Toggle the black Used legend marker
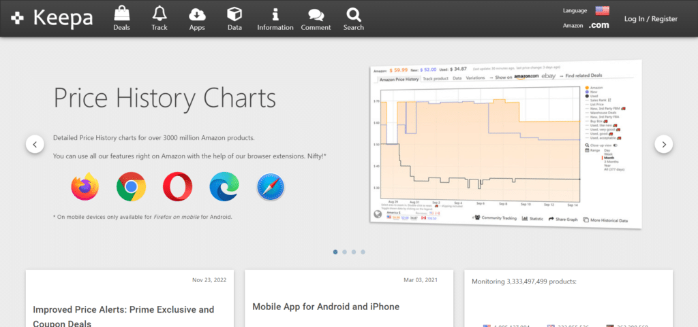The image size is (698, 327). [587, 97]
